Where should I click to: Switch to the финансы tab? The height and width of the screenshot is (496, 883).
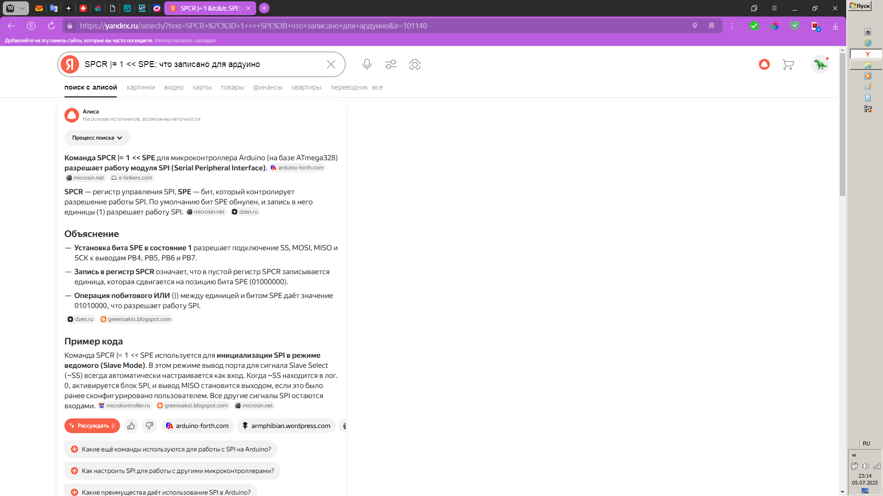point(268,87)
